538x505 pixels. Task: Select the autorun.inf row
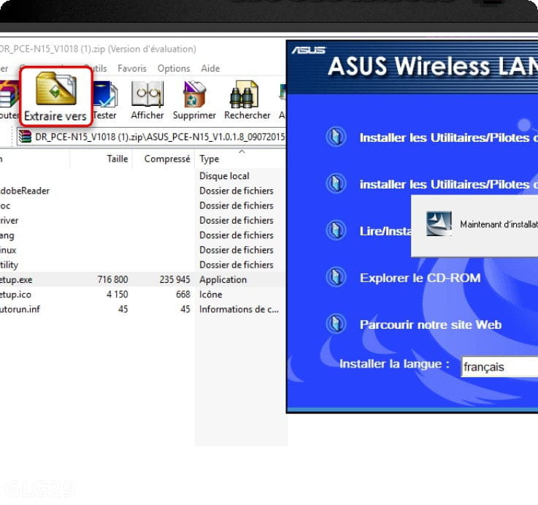click(x=143, y=309)
